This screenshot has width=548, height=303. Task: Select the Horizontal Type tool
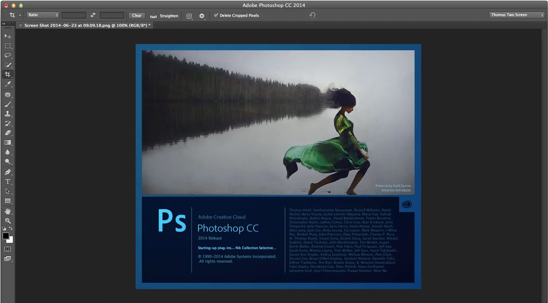coord(7,182)
